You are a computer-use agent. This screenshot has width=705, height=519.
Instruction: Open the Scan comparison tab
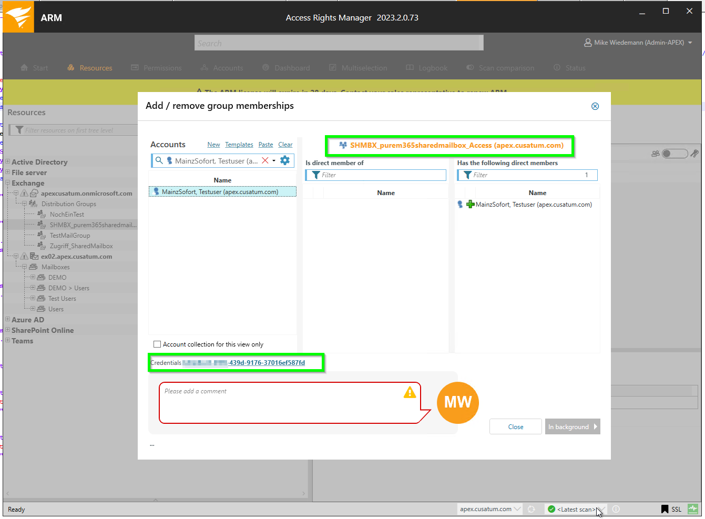[x=500, y=68]
